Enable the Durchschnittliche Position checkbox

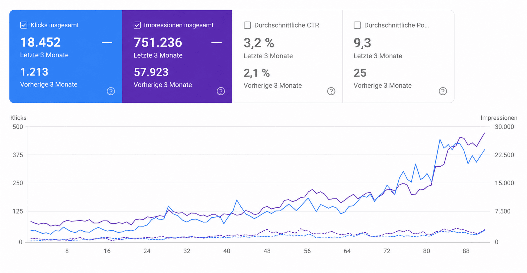357,25
